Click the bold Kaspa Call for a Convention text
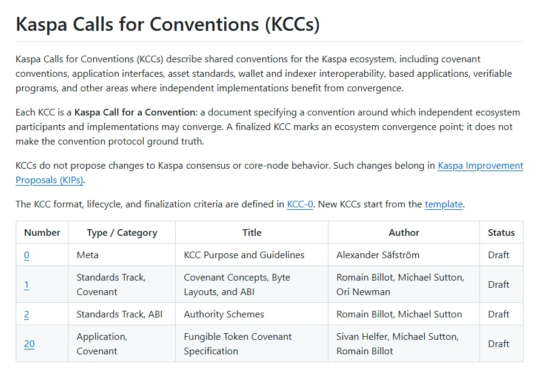The height and width of the screenshot is (387, 540). point(135,112)
